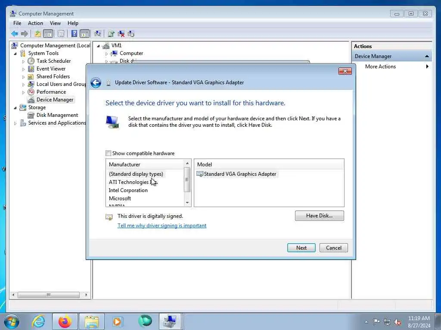Click the Next button
The image size is (441, 330).
(301, 248)
